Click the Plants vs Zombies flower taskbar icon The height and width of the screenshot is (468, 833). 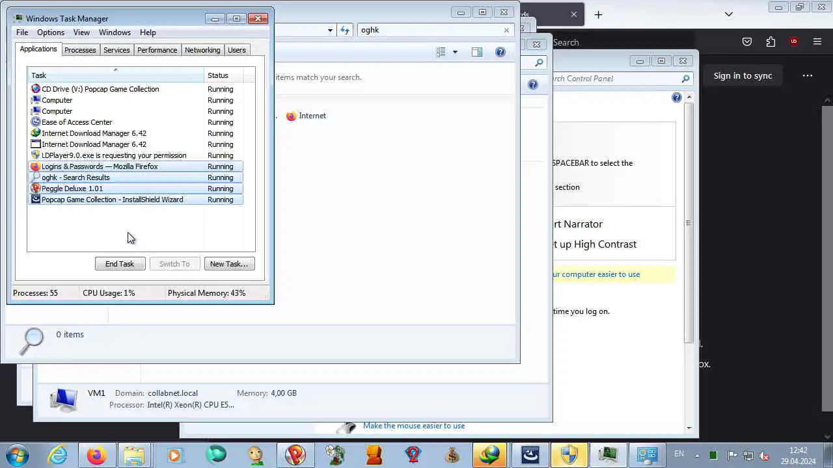pyautogui.click(x=335, y=454)
